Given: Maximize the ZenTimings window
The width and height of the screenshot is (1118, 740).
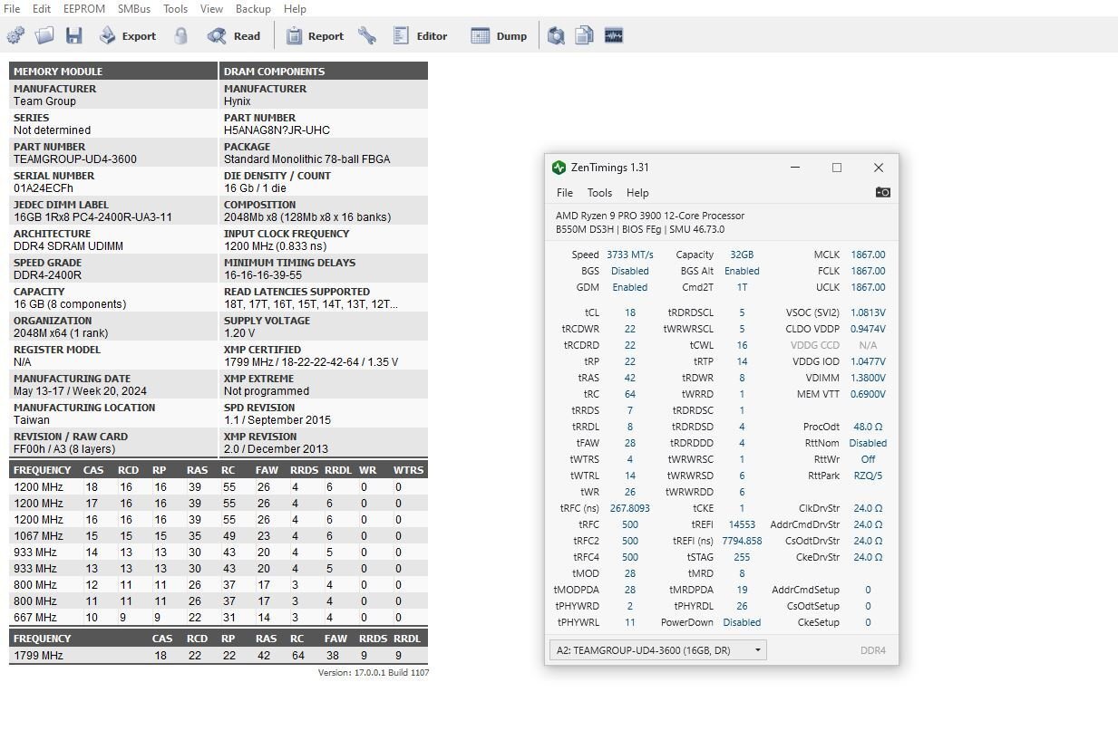Looking at the screenshot, I should pyautogui.click(x=837, y=168).
